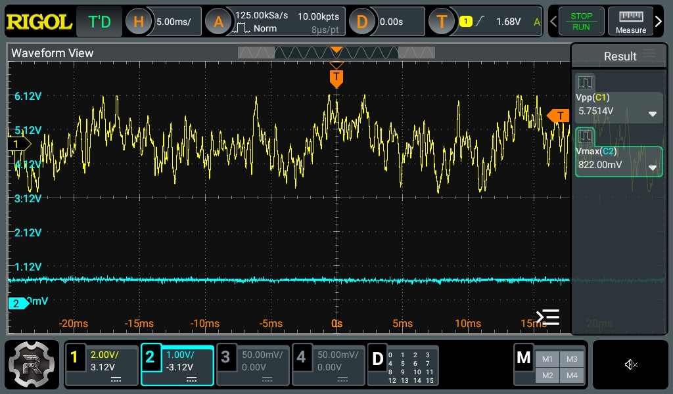673x394 pixels.
Task: Click the RIGOL gear function navigation icon
Action: tap(32, 364)
